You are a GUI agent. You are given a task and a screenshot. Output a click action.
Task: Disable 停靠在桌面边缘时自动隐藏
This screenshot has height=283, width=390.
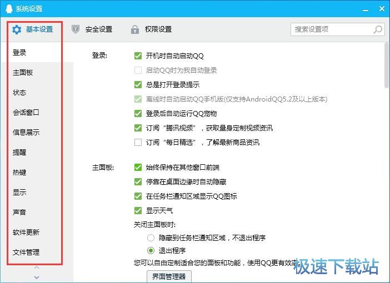tap(138, 181)
